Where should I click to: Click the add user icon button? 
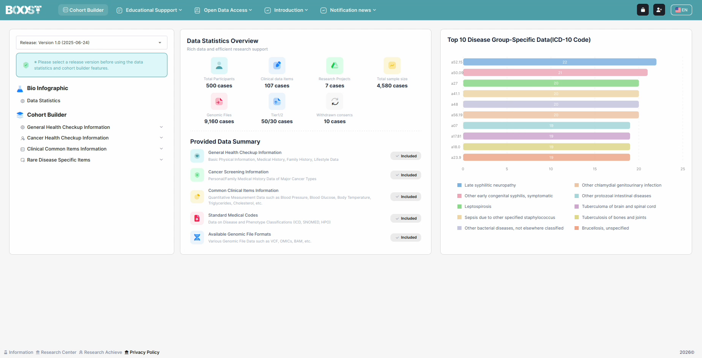point(659,10)
